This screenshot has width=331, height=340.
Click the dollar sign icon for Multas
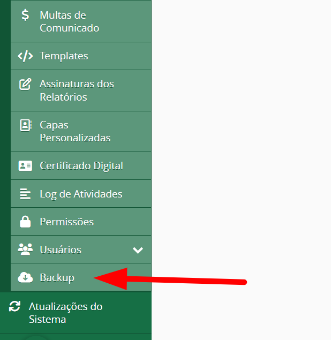[25, 15]
